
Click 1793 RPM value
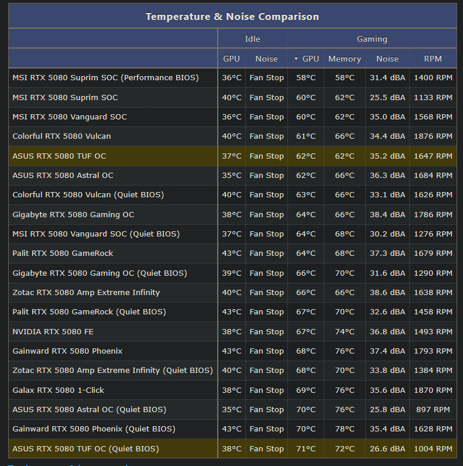click(x=433, y=351)
